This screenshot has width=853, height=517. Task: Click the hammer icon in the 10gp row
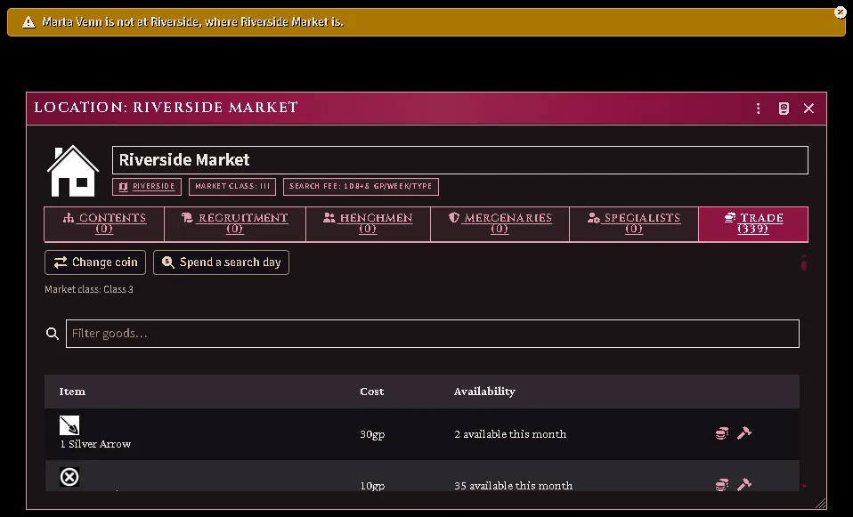click(x=744, y=484)
